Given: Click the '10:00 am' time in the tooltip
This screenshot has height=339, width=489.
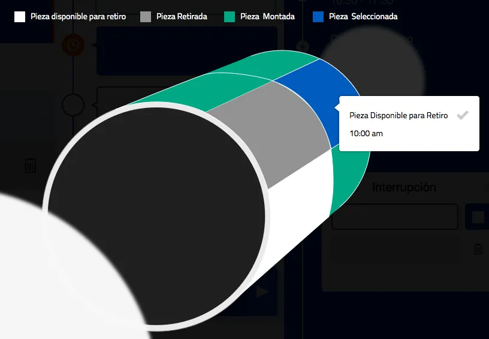Looking at the screenshot, I should click(x=366, y=134).
